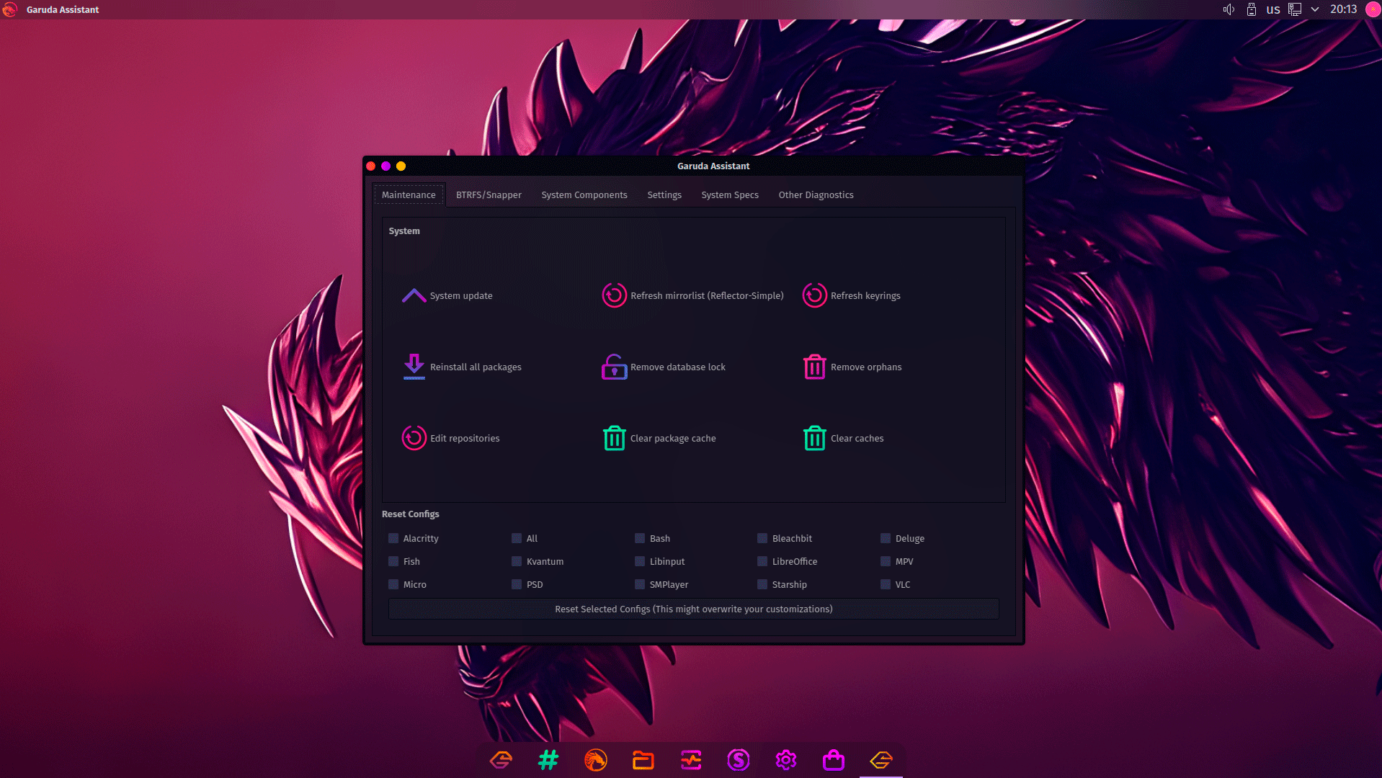Open the 20:13 clock in top panel
Image resolution: width=1382 pixels, height=778 pixels.
click(x=1343, y=9)
